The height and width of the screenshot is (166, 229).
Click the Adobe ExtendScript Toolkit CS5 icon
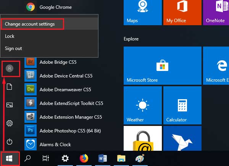31,103
